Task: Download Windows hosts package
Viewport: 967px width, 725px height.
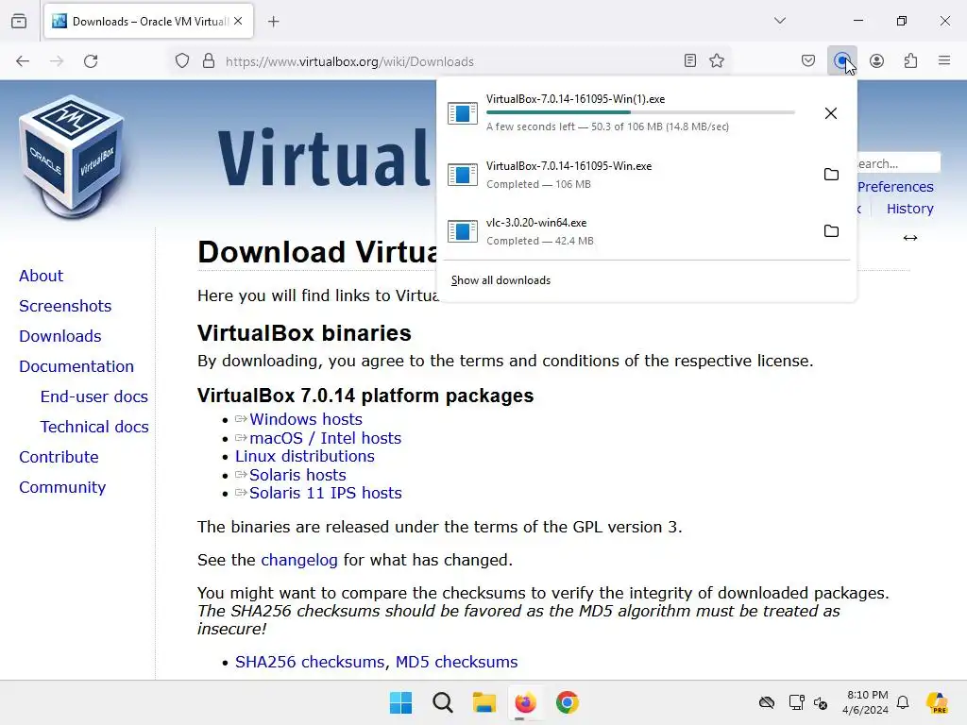Action: (x=306, y=419)
